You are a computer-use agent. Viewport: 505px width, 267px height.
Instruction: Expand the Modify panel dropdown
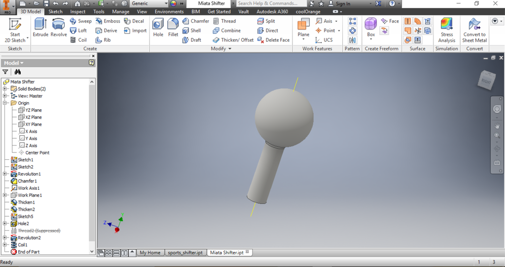point(229,49)
